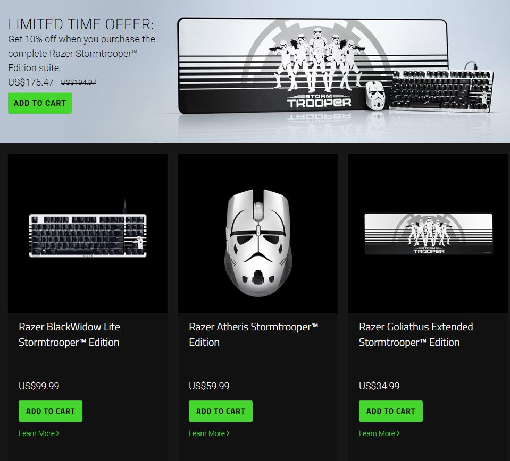This screenshot has width=510, height=461.
Task: Select the Razer Goliathus Extended Stormtrooper Edition title
Action: (x=416, y=334)
